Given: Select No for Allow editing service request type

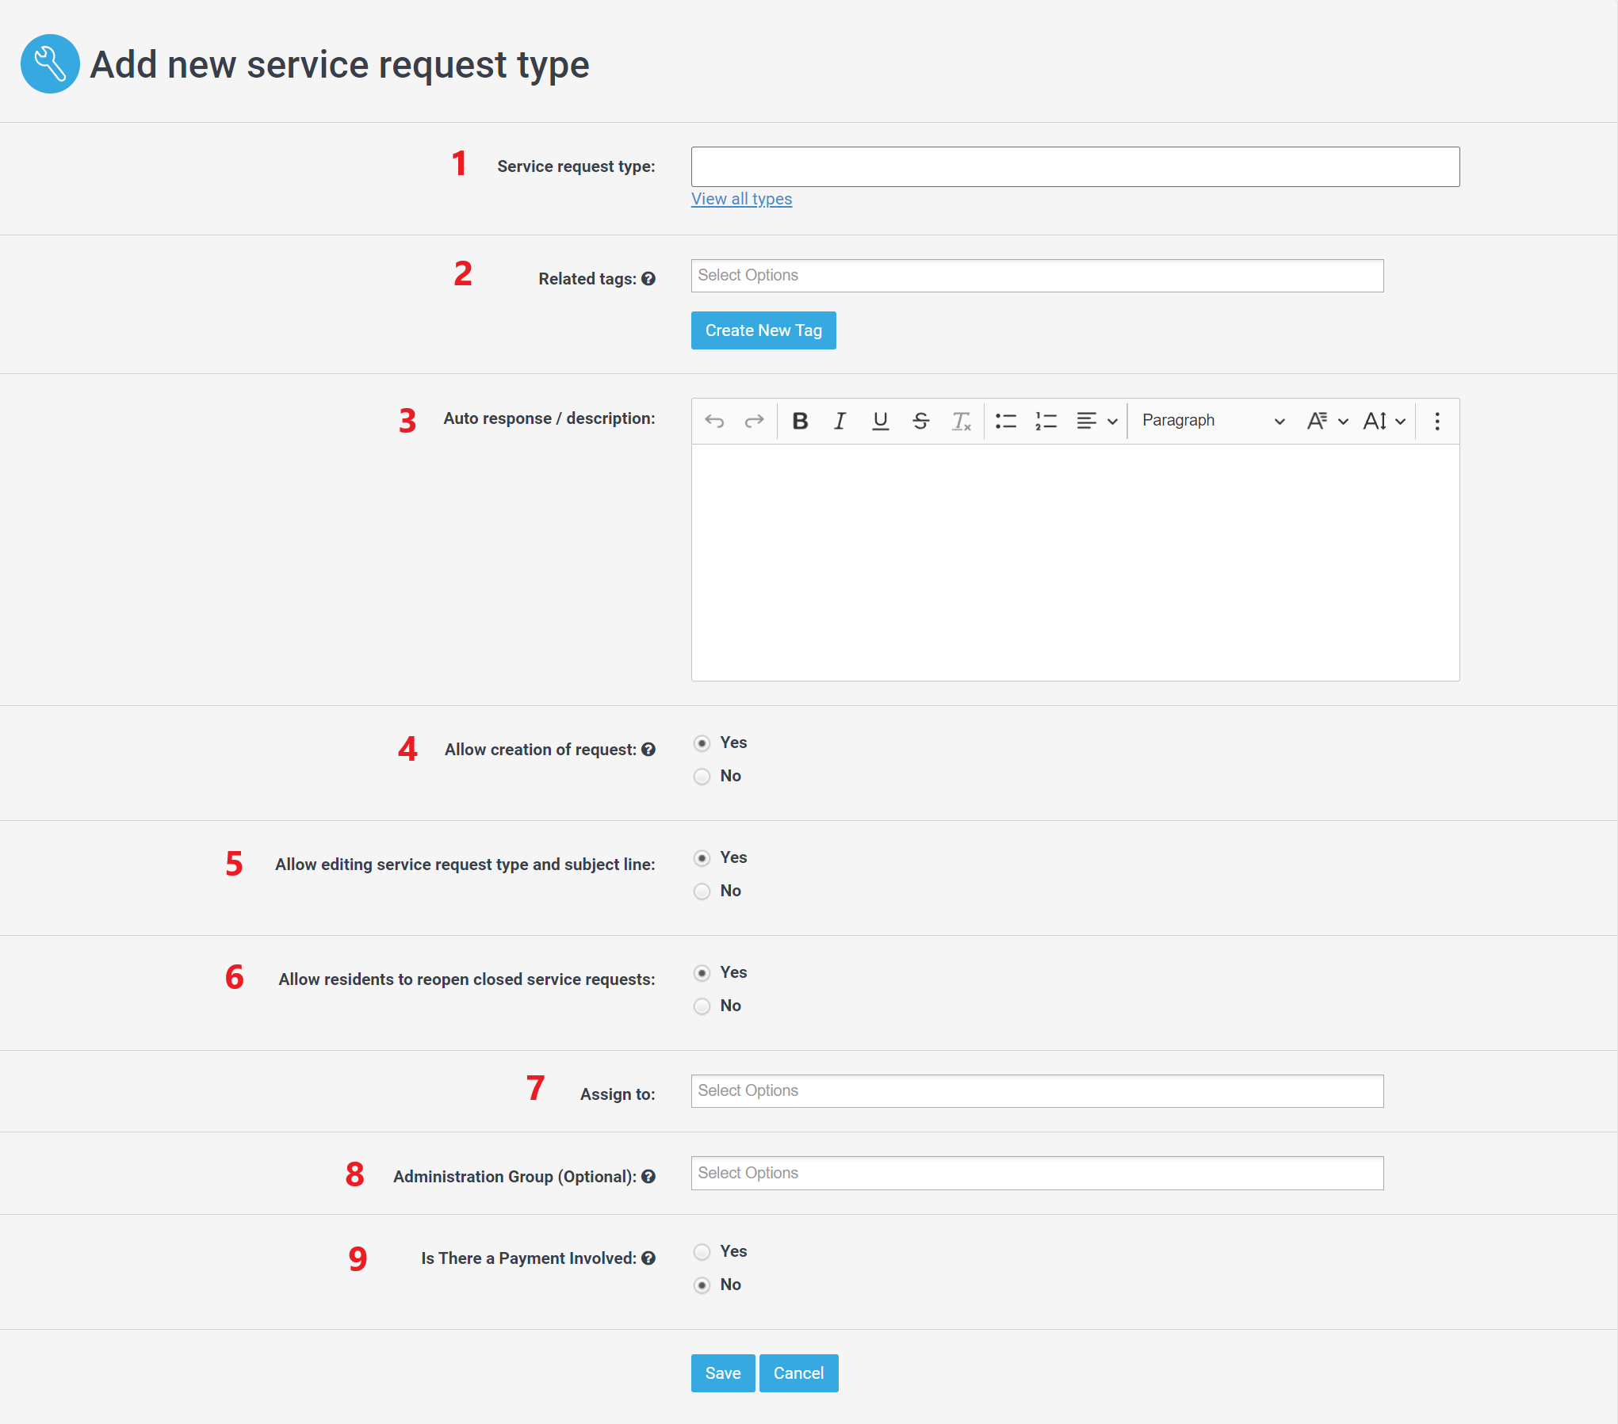Looking at the screenshot, I should [702, 891].
